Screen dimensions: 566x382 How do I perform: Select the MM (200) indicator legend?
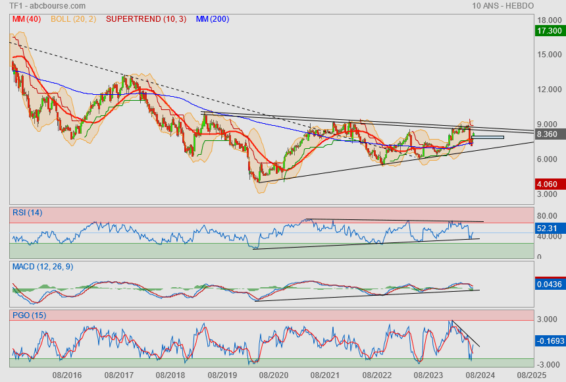(212, 19)
